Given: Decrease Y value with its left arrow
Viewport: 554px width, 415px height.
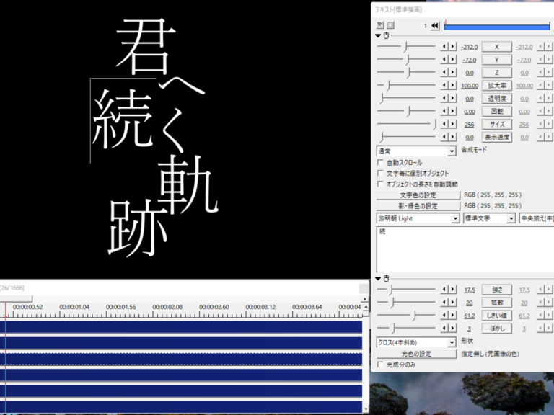Looking at the screenshot, I should point(444,59).
